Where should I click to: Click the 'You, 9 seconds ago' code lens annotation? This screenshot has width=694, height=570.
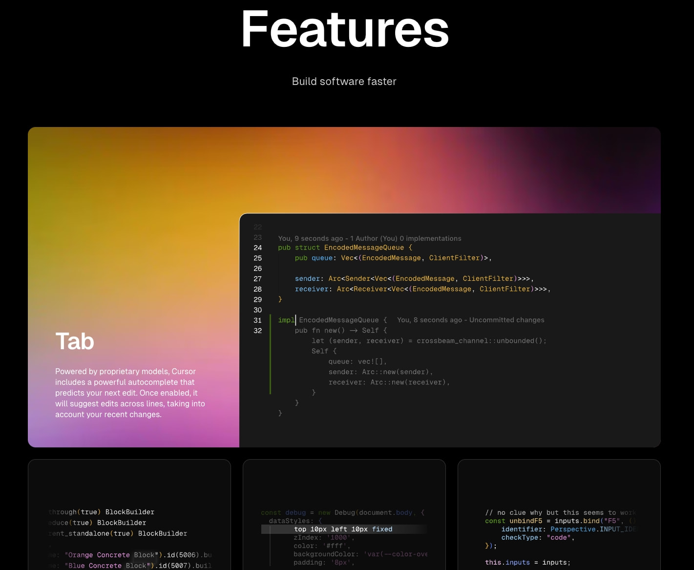pos(370,238)
